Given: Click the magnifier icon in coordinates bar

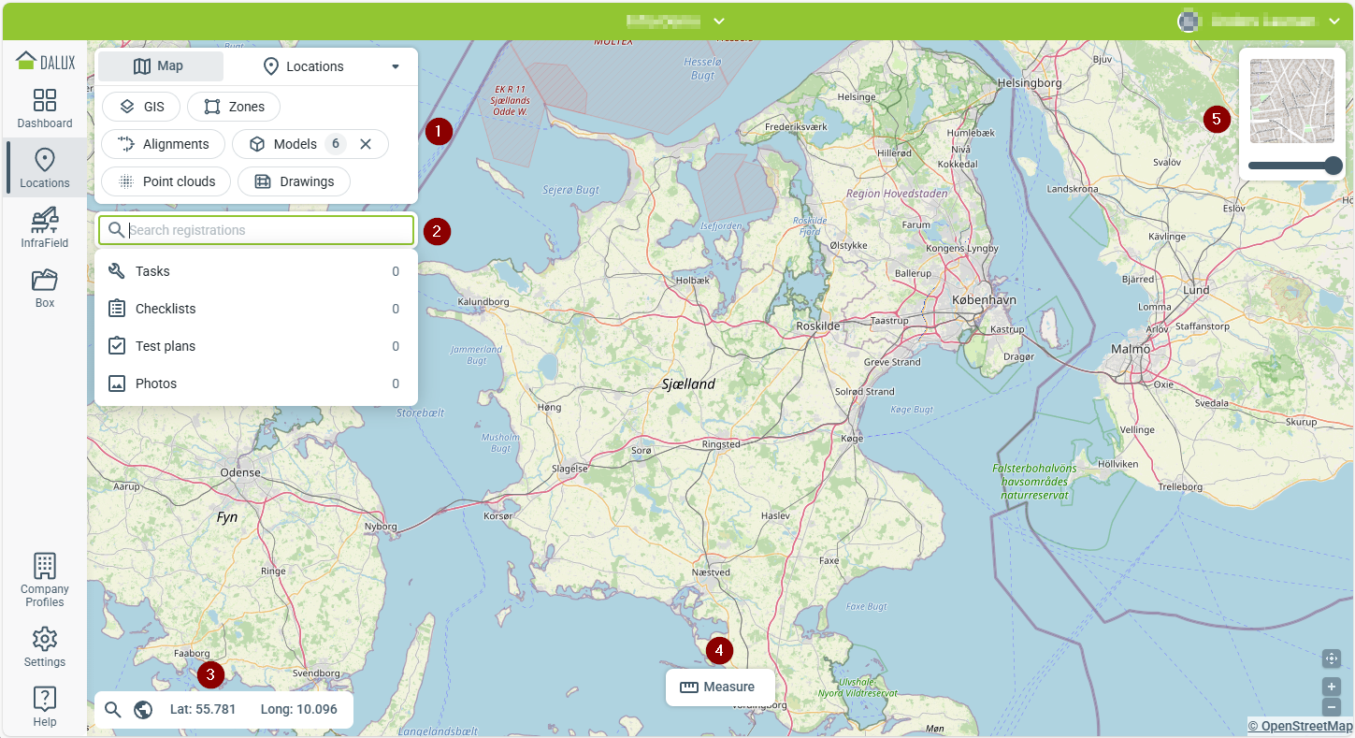Looking at the screenshot, I should coord(113,710).
